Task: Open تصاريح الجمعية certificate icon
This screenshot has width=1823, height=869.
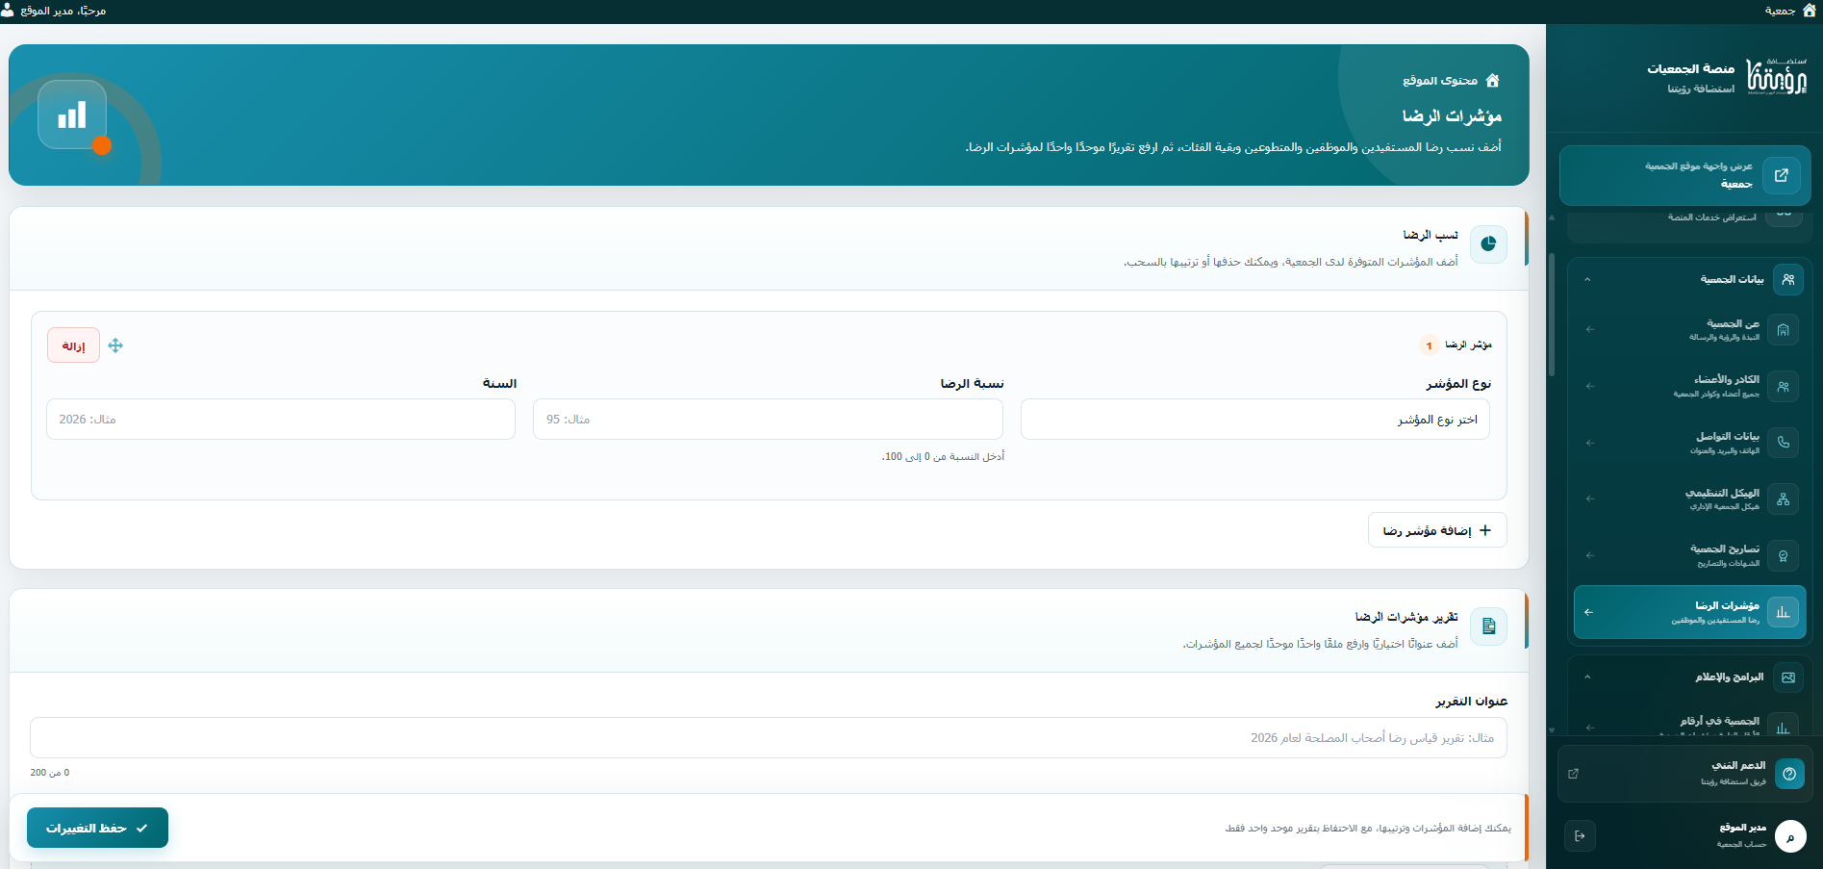Action: coord(1783,555)
